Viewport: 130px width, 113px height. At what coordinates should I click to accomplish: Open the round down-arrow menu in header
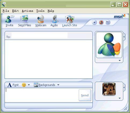pyautogui.click(x=94, y=22)
